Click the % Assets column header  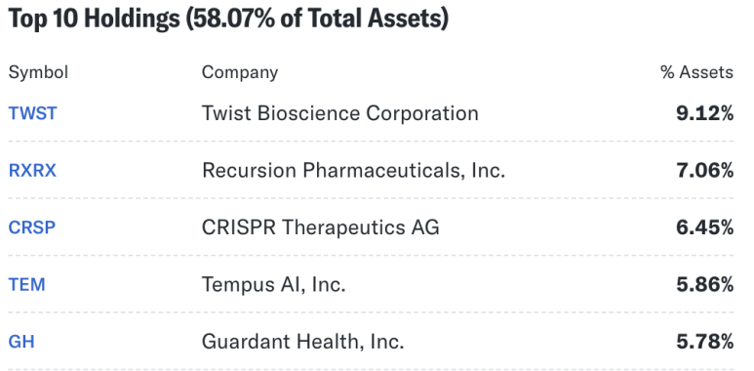point(696,72)
